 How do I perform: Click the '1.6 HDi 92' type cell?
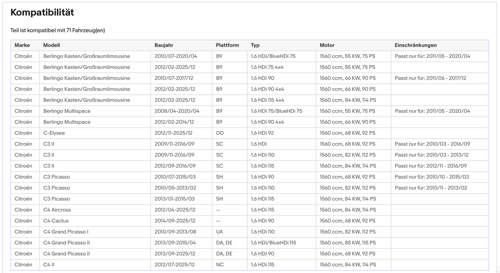(262, 133)
